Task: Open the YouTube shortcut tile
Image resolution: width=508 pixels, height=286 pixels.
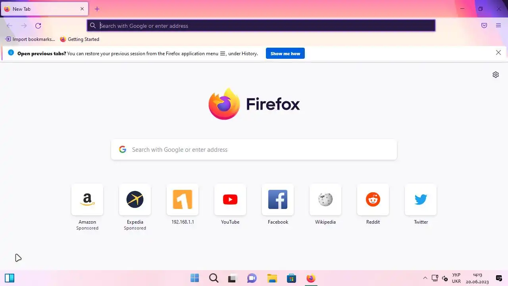Action: pos(230,199)
